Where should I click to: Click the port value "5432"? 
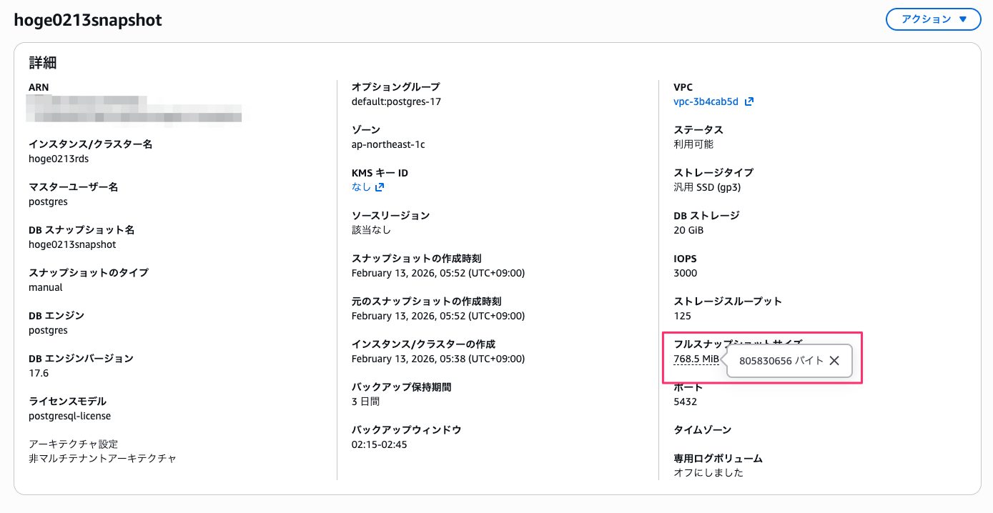(x=686, y=402)
